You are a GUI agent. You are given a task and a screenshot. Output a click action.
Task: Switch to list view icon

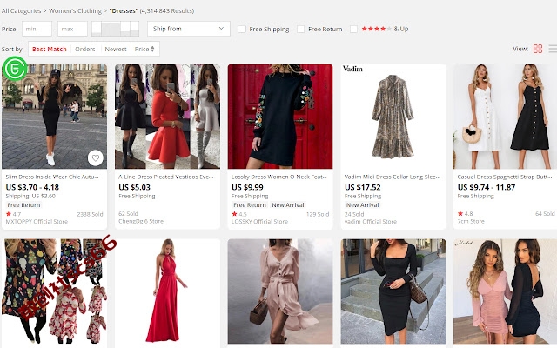(x=553, y=49)
